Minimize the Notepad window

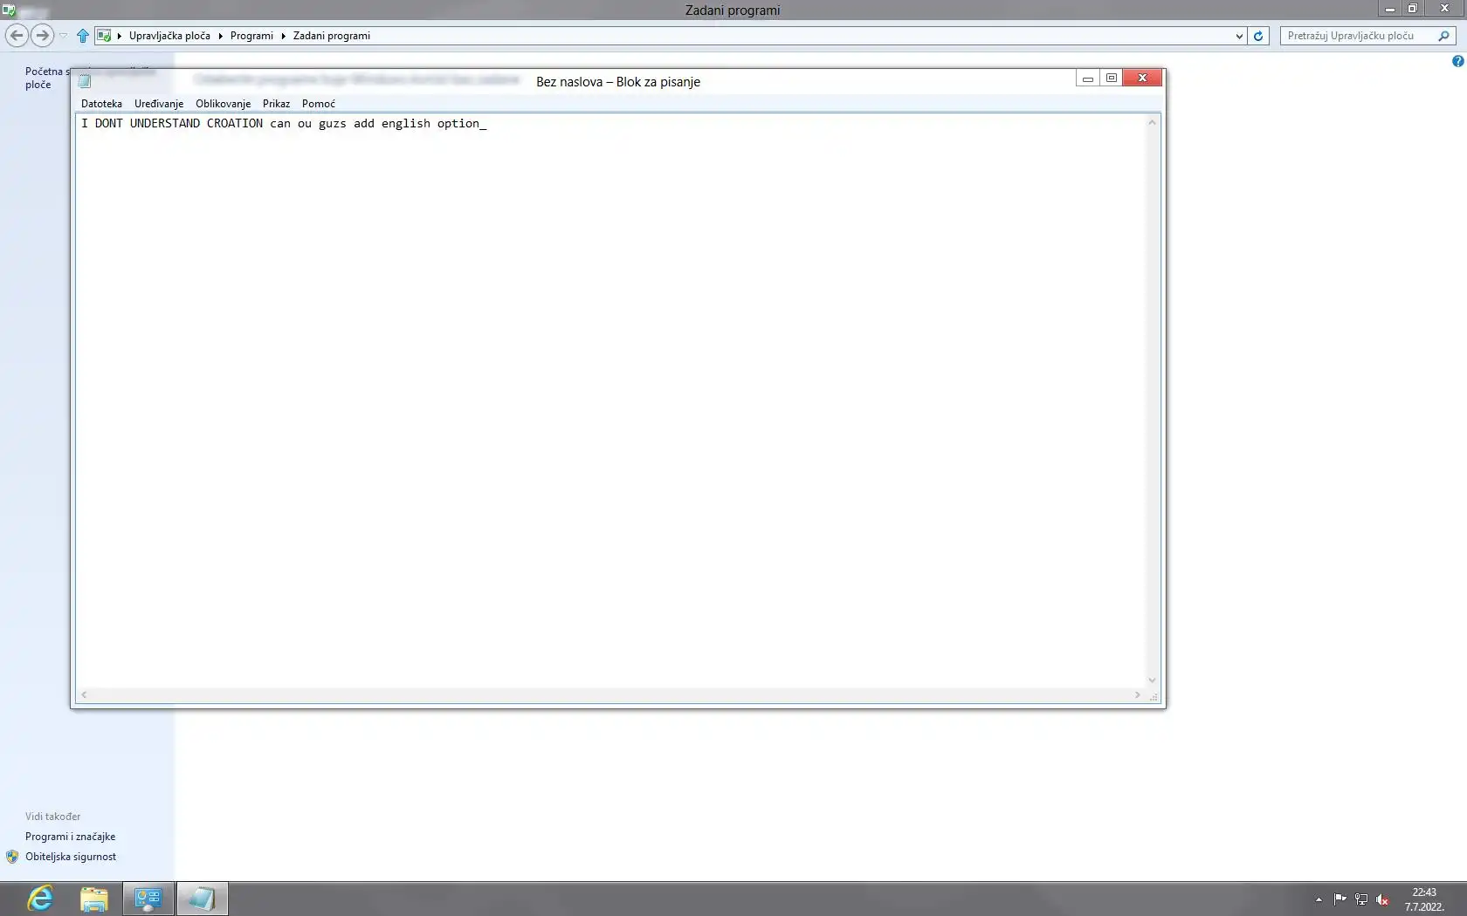pyautogui.click(x=1088, y=78)
